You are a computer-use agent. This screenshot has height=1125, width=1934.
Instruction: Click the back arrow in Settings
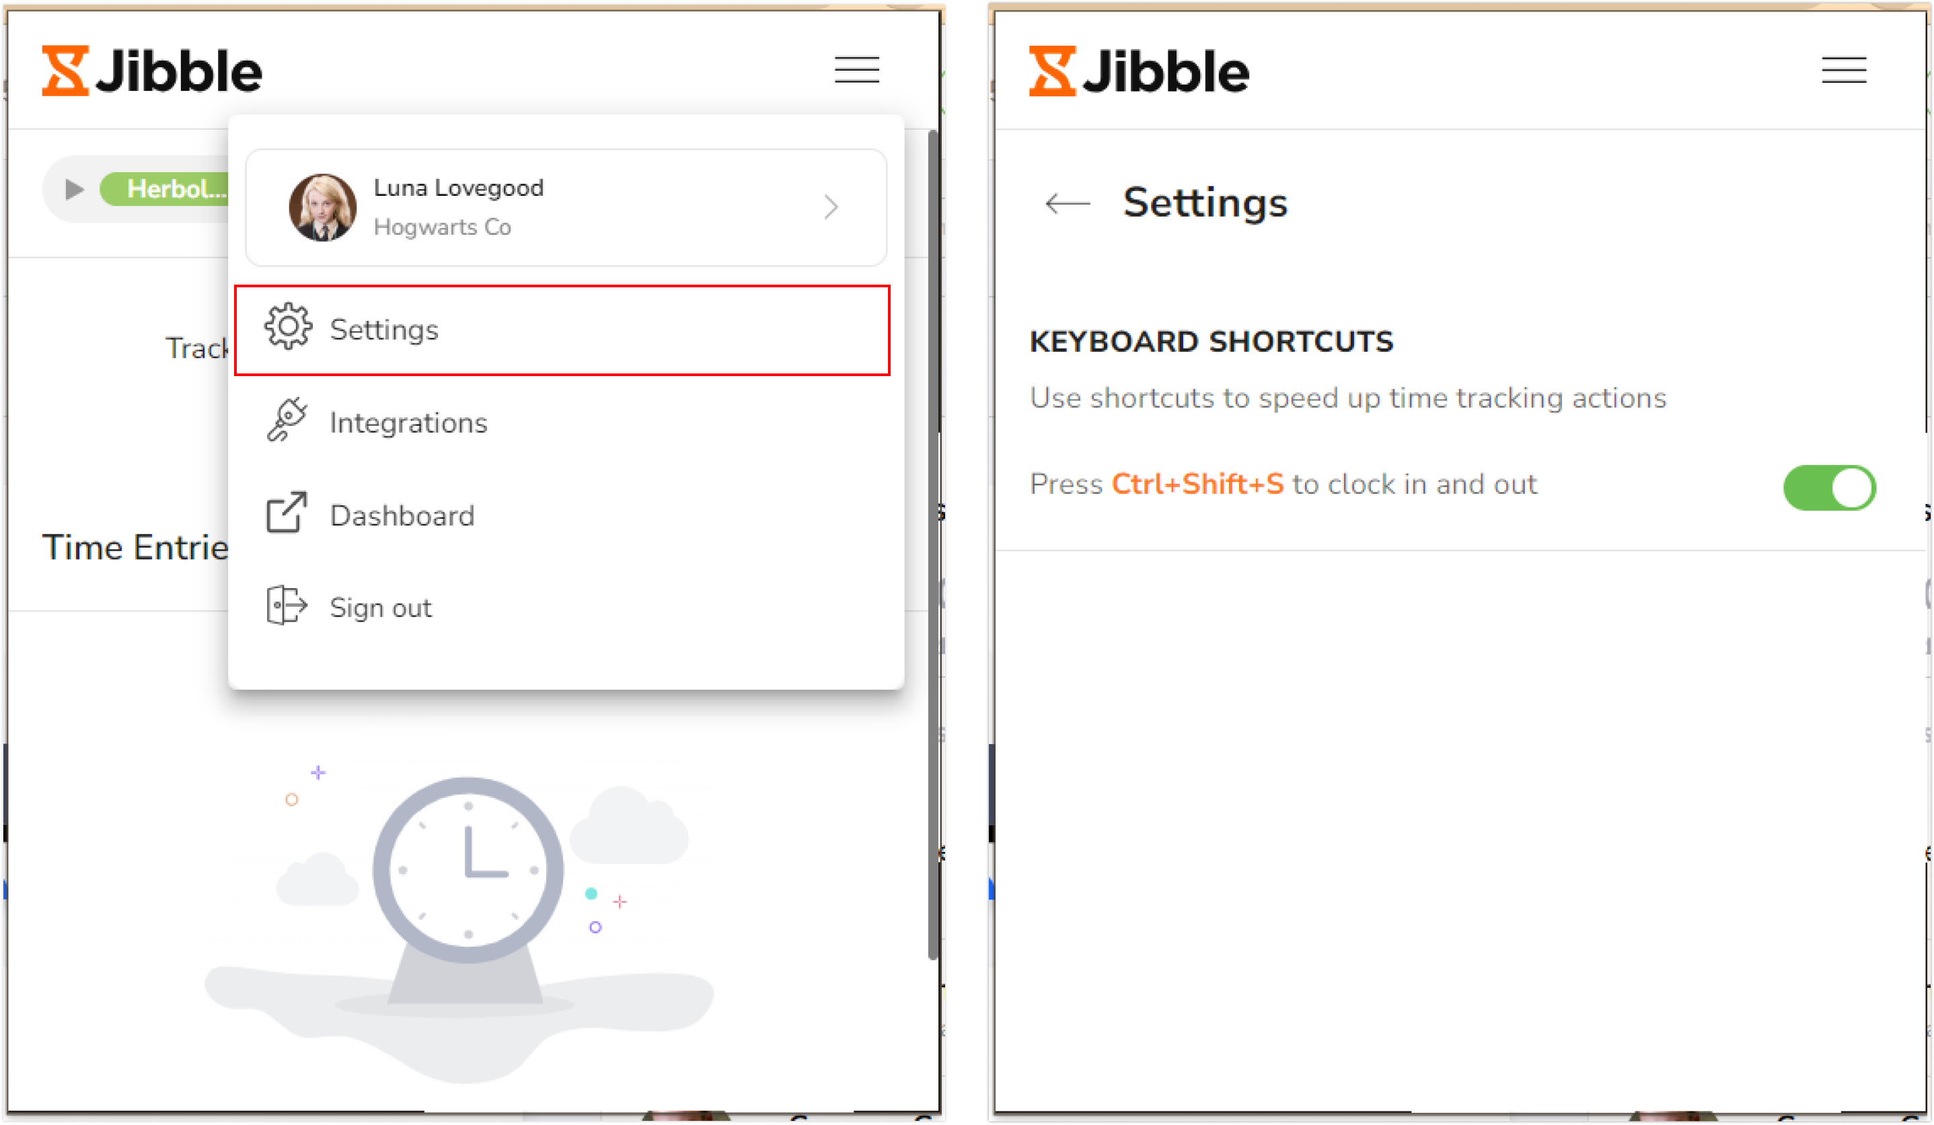(x=1064, y=204)
